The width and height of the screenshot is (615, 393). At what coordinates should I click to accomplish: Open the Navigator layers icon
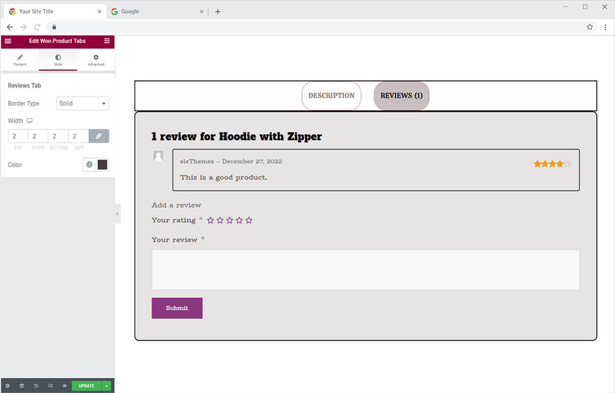[x=22, y=386]
